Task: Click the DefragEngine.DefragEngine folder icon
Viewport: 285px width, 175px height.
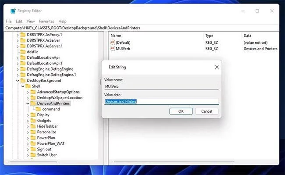Action: (x=23, y=69)
